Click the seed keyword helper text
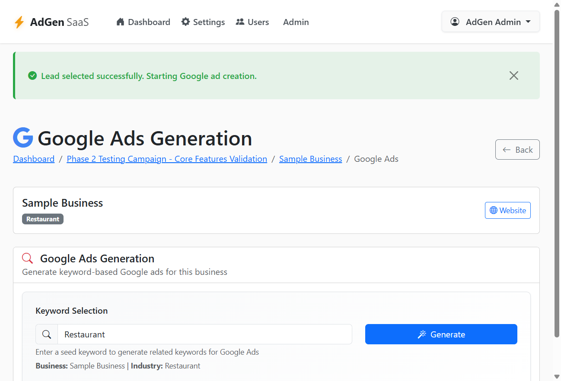This screenshot has width=561, height=381. click(147, 352)
